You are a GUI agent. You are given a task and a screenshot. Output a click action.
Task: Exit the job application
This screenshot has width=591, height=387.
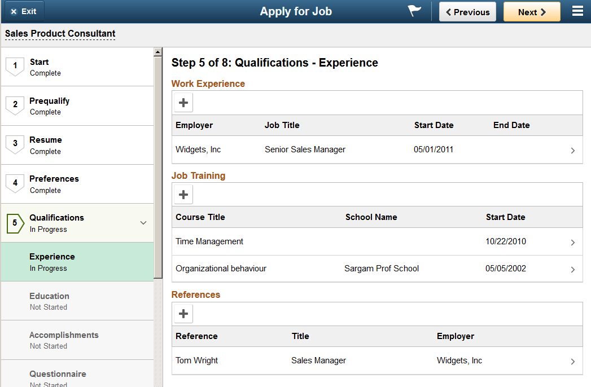click(23, 11)
